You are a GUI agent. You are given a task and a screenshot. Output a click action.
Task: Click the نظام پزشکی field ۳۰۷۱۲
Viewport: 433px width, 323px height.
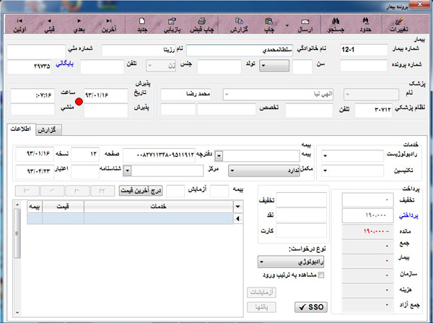click(373, 110)
